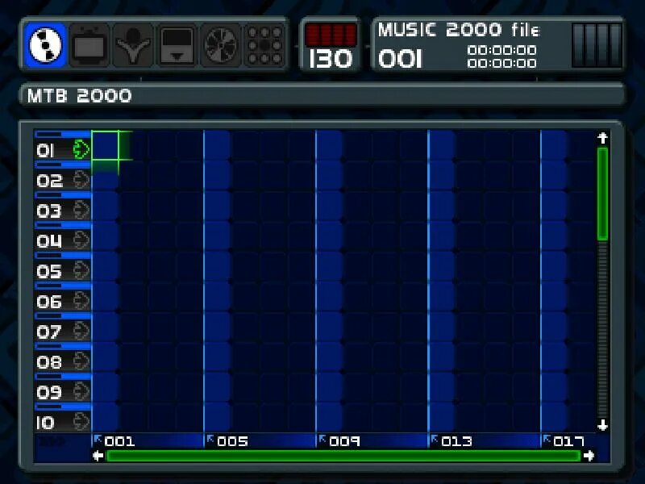Select track number 05 label
Image resolution: width=645 pixels, height=484 pixels.
[49, 272]
